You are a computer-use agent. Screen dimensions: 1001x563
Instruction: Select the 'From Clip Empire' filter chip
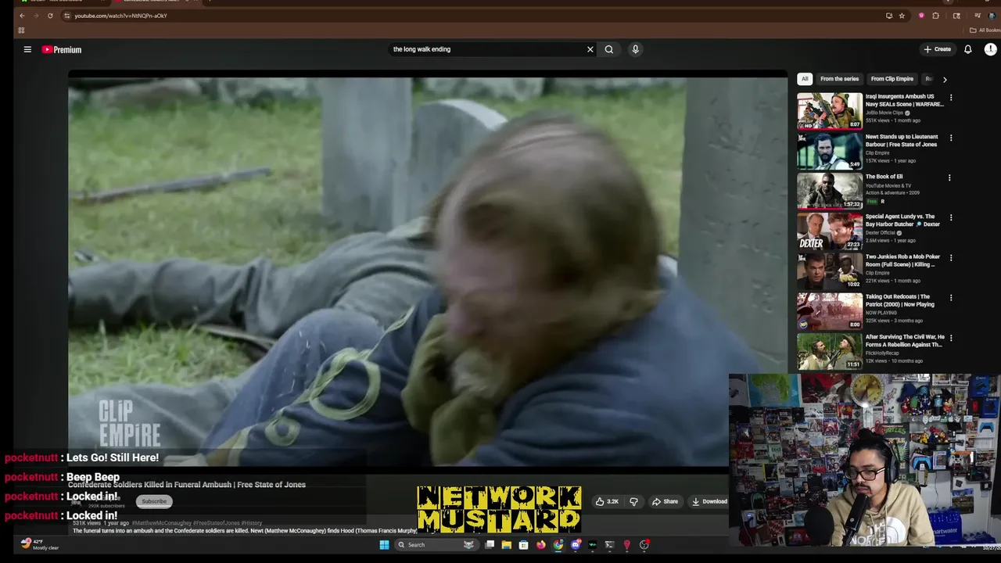pos(892,79)
